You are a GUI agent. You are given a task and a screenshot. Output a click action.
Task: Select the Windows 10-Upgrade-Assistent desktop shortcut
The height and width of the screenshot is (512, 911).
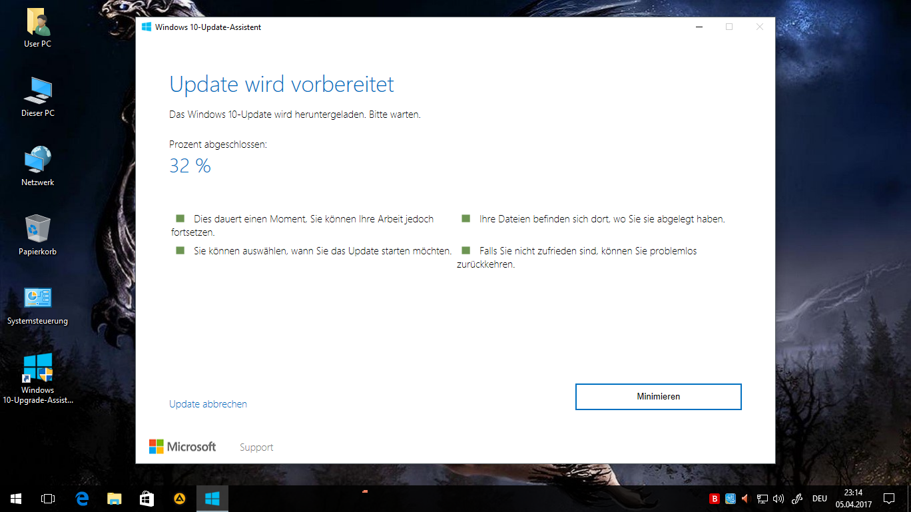point(37,378)
